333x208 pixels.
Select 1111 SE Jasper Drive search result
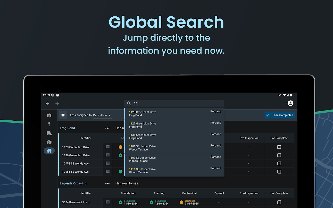pos(174,171)
